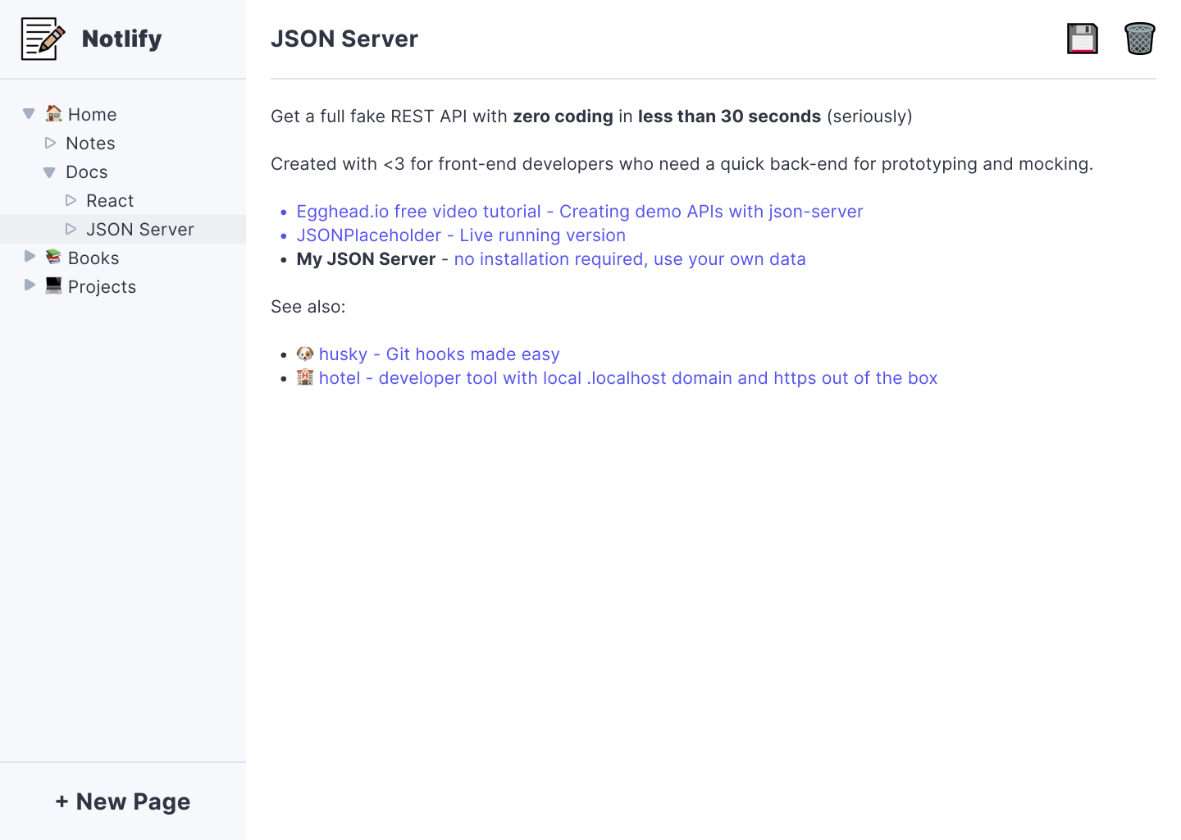Click the laptop icon beside Projects
1181x840 pixels.
54,285
